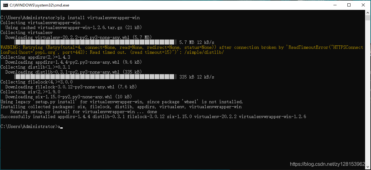This screenshot has width=371, height=170.
Task: Click 'Downloading appdirs-1.4.4-py2.py3-none-any.whl' line
Action: coord(74,62)
